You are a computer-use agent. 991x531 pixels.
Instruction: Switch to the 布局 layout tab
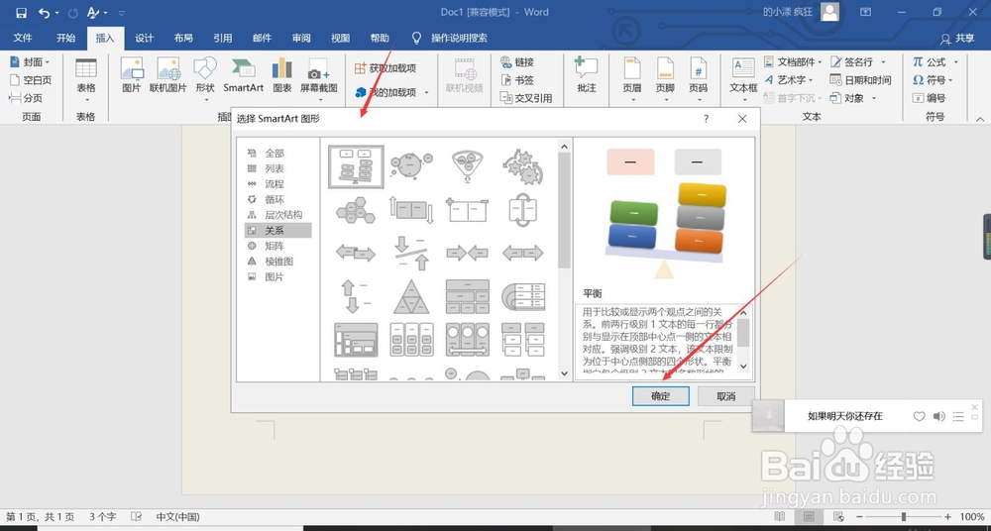[183, 38]
